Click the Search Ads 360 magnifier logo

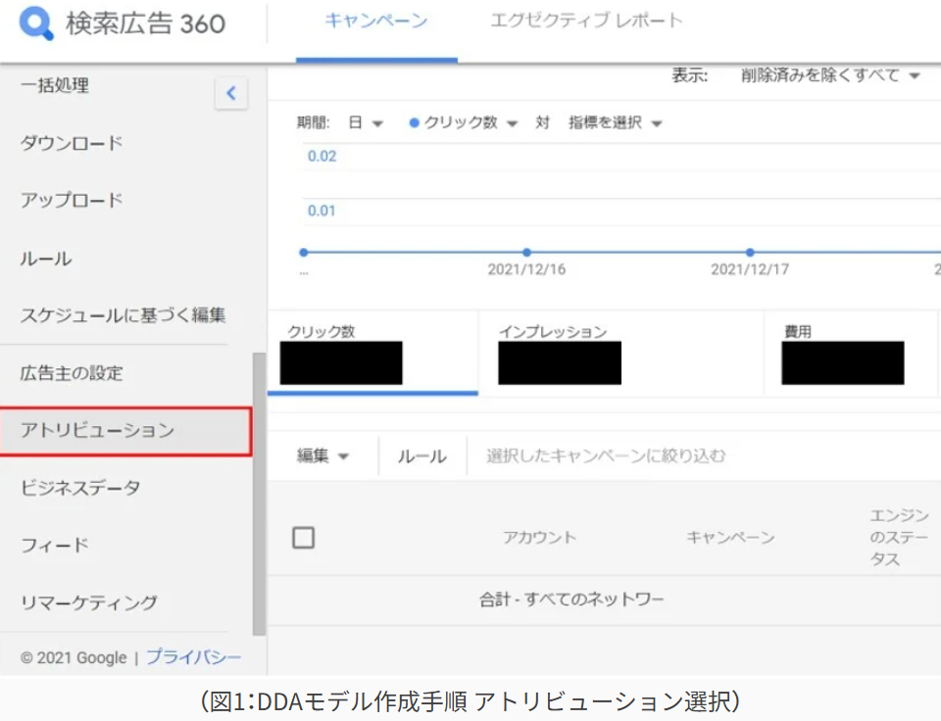38,23
